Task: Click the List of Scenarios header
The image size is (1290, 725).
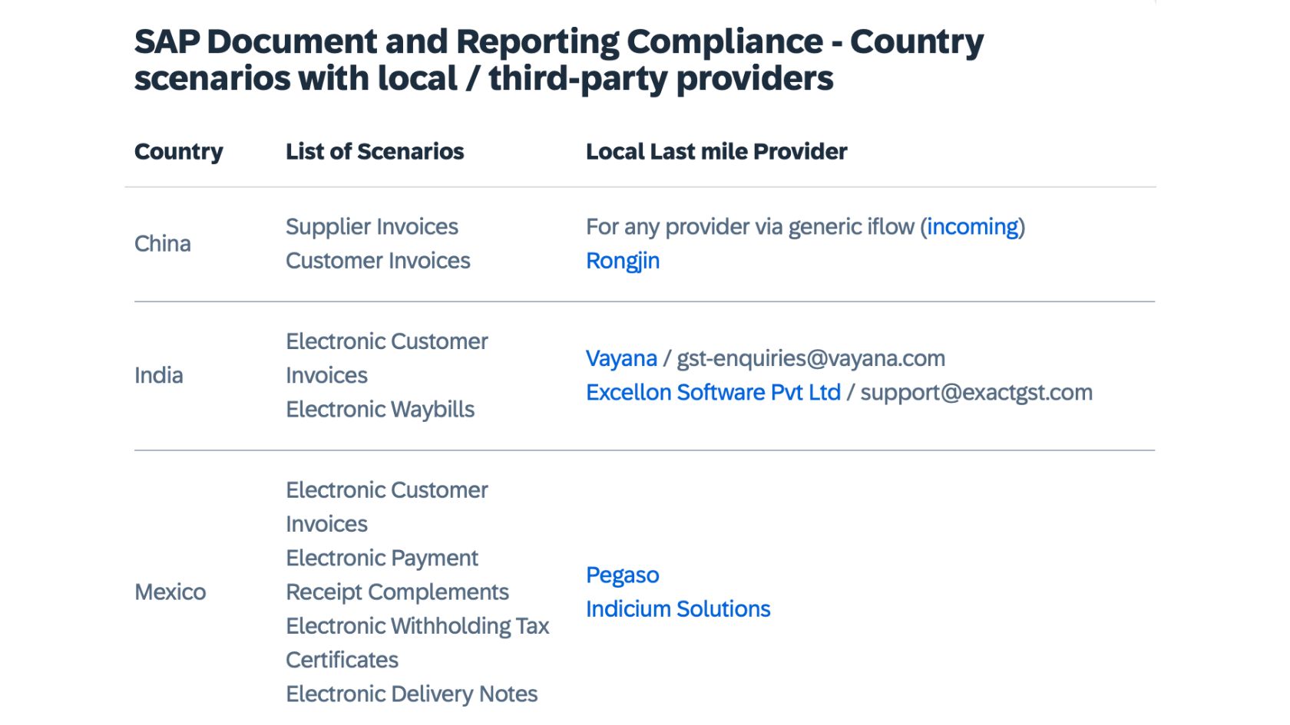Action: [375, 152]
